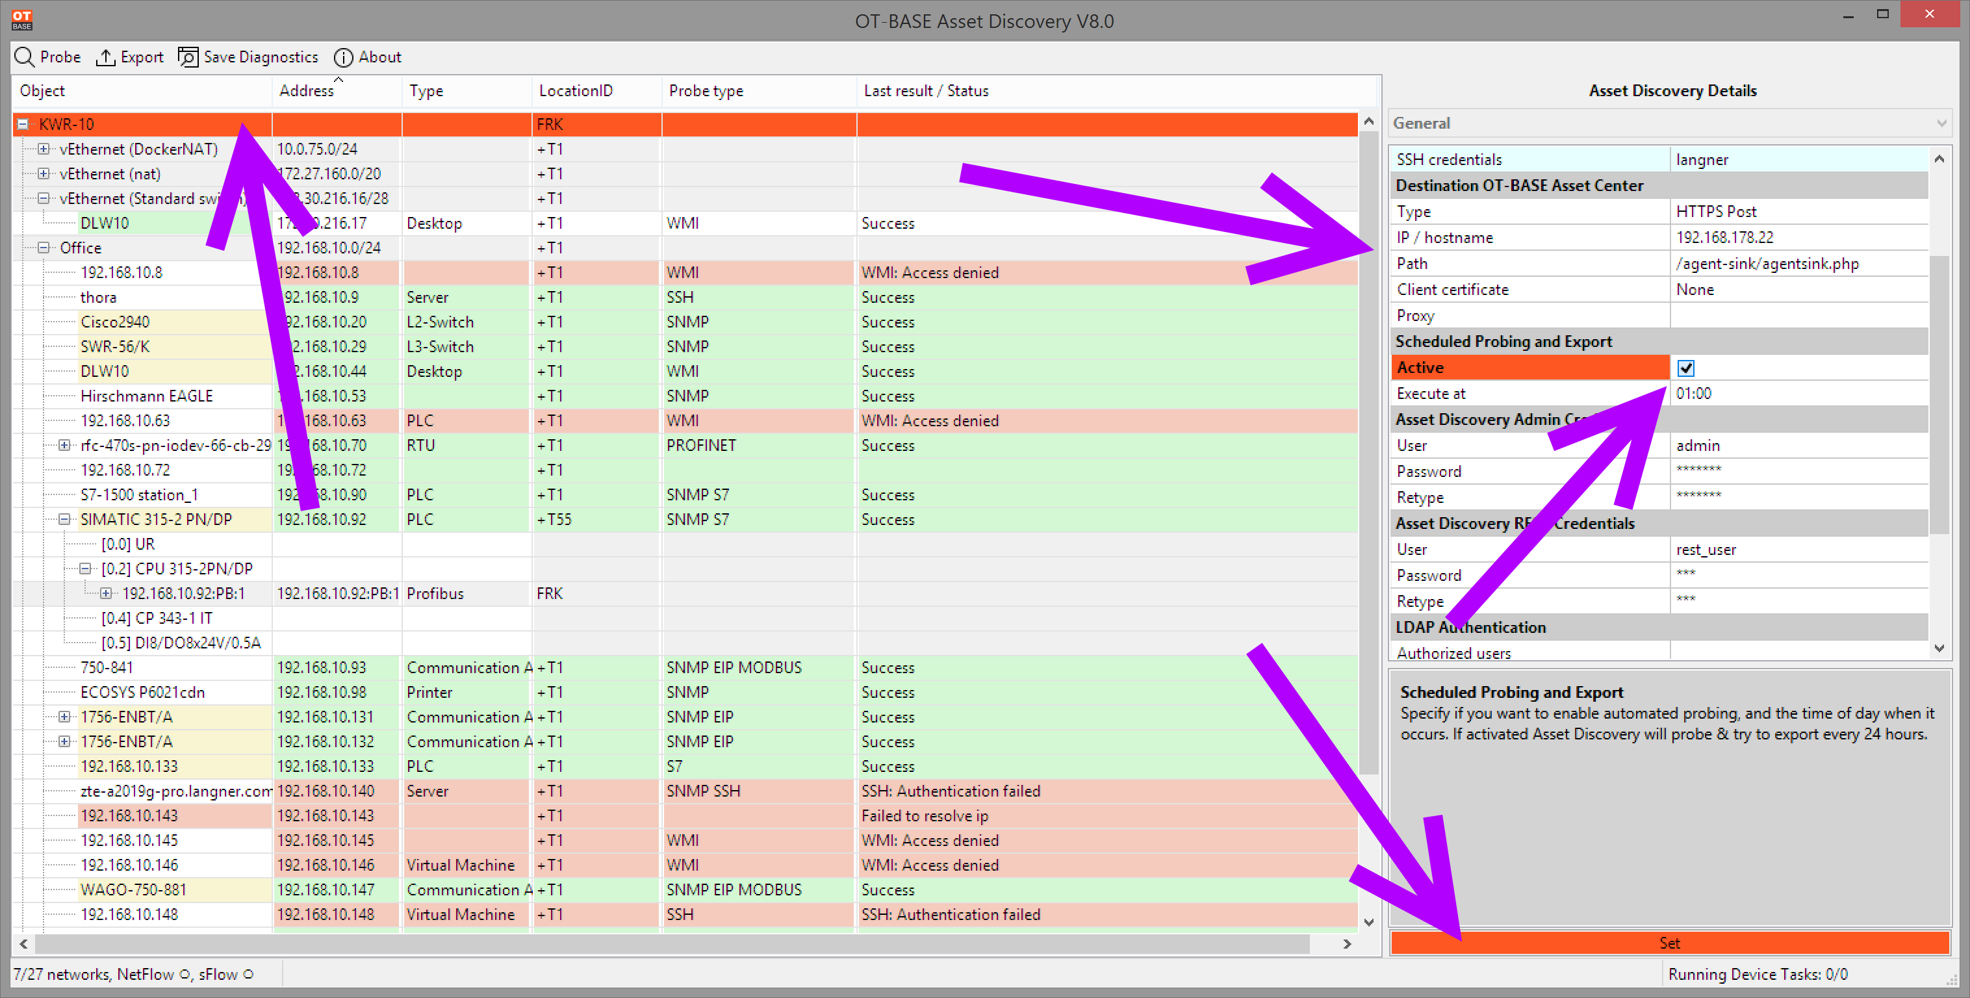Sort by the Type column header
This screenshot has height=998, width=1970.
467,91
